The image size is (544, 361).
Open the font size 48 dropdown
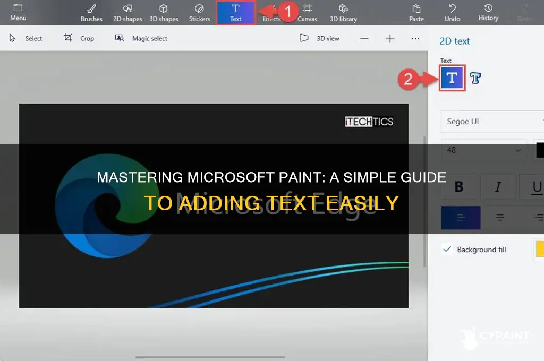click(483, 150)
